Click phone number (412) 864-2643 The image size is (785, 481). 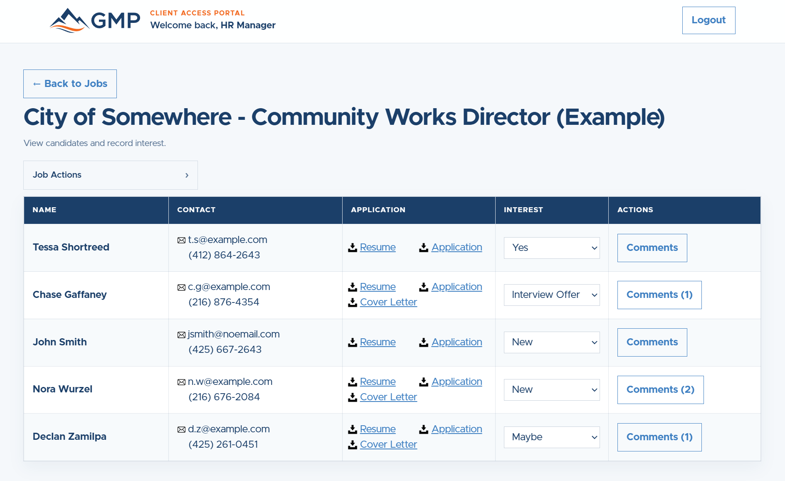point(225,255)
